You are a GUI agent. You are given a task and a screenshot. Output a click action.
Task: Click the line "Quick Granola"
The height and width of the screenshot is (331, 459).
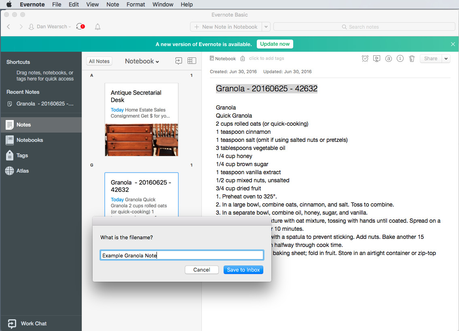234,116
